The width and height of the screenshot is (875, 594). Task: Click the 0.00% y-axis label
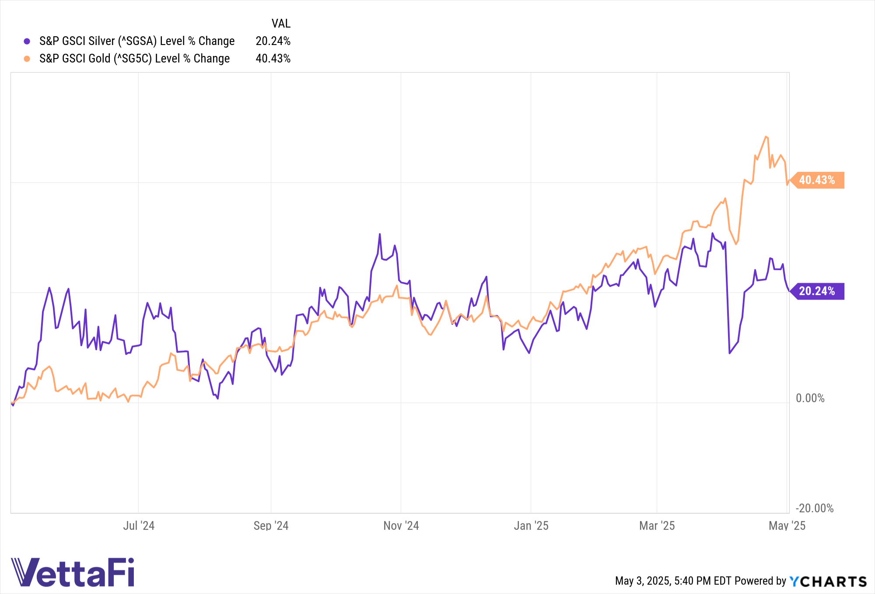[810, 398]
